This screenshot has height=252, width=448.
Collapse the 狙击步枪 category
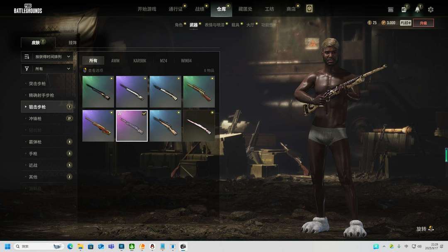tap(47, 107)
